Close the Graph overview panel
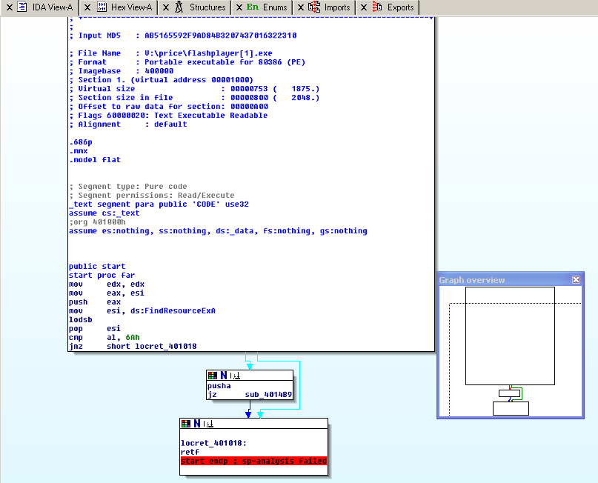 click(576, 280)
